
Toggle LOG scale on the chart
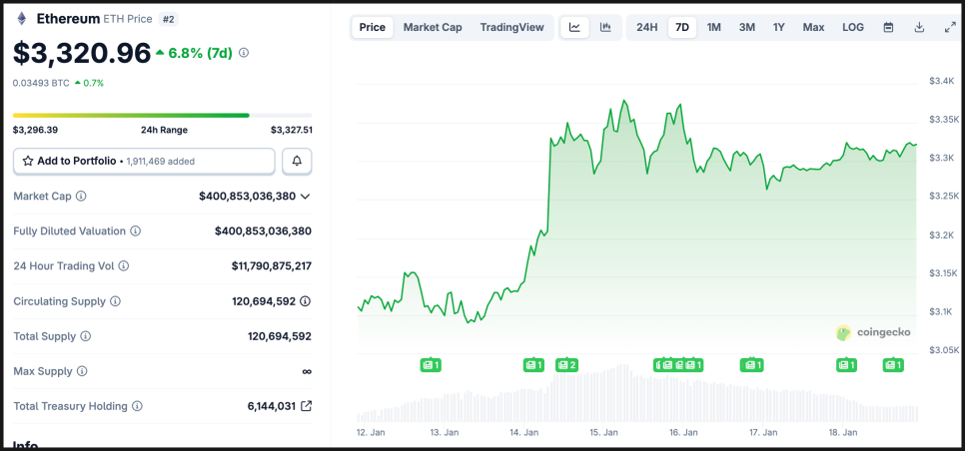(x=853, y=27)
